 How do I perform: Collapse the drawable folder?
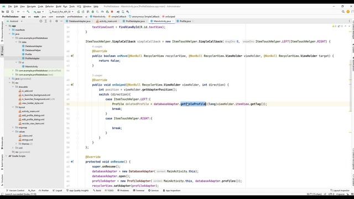point(13,87)
